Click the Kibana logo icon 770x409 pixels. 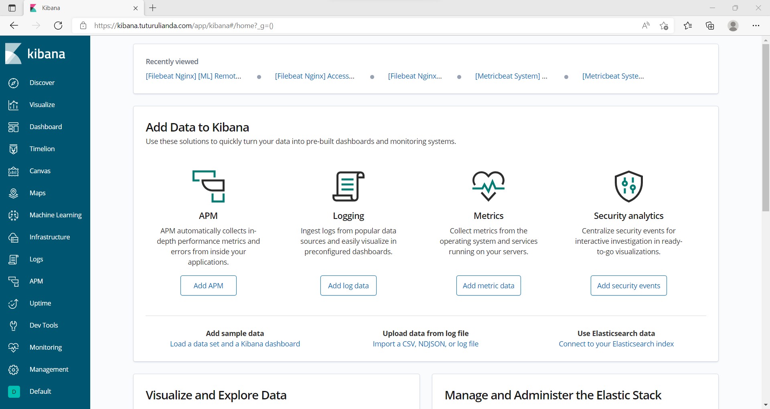point(13,54)
